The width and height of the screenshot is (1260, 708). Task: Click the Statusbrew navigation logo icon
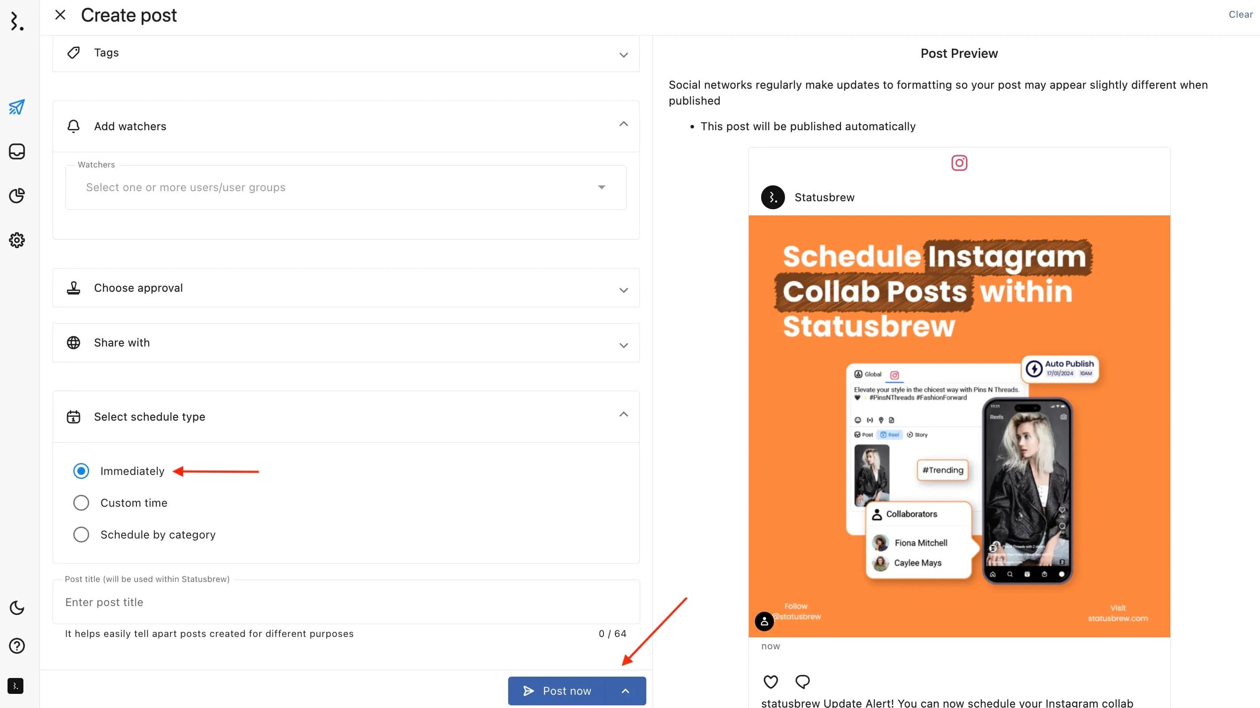[x=16, y=22]
